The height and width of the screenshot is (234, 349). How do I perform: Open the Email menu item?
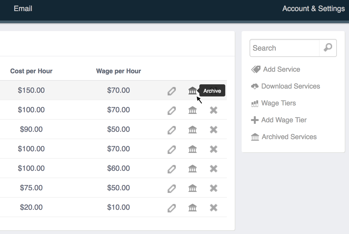click(x=23, y=9)
